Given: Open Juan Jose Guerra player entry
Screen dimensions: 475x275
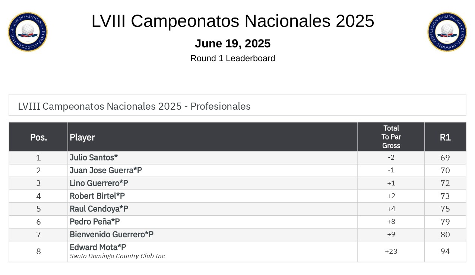Looking at the screenshot, I should (x=106, y=171).
